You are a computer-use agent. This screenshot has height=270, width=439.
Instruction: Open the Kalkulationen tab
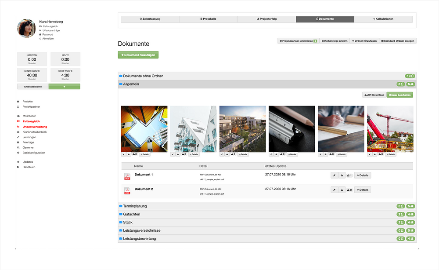384,19
